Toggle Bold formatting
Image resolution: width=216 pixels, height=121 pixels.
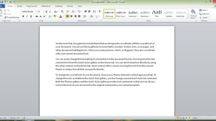[x=23, y=16]
